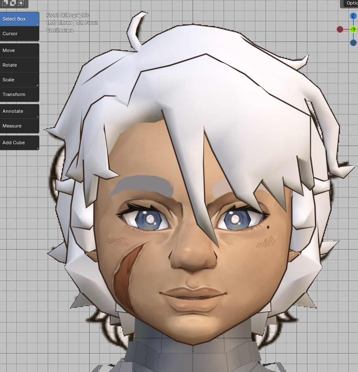Pick the Rotate tool
Screen dimensions: 358x372
coord(19,65)
